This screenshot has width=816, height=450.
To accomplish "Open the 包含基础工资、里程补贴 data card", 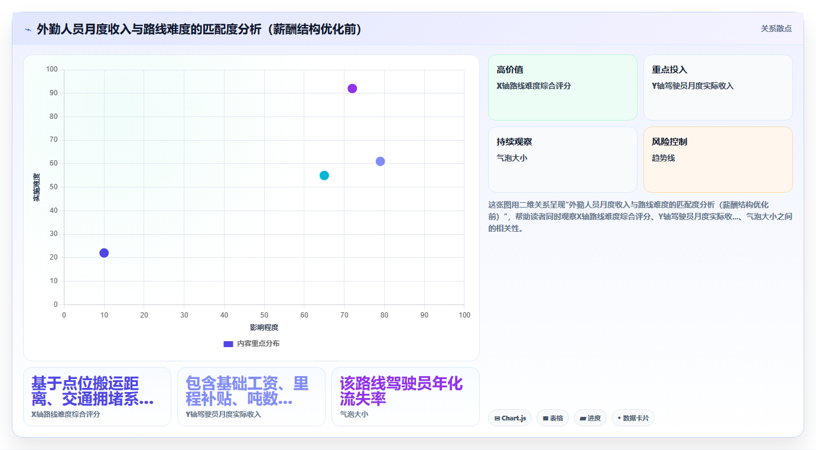I will click(x=251, y=397).
